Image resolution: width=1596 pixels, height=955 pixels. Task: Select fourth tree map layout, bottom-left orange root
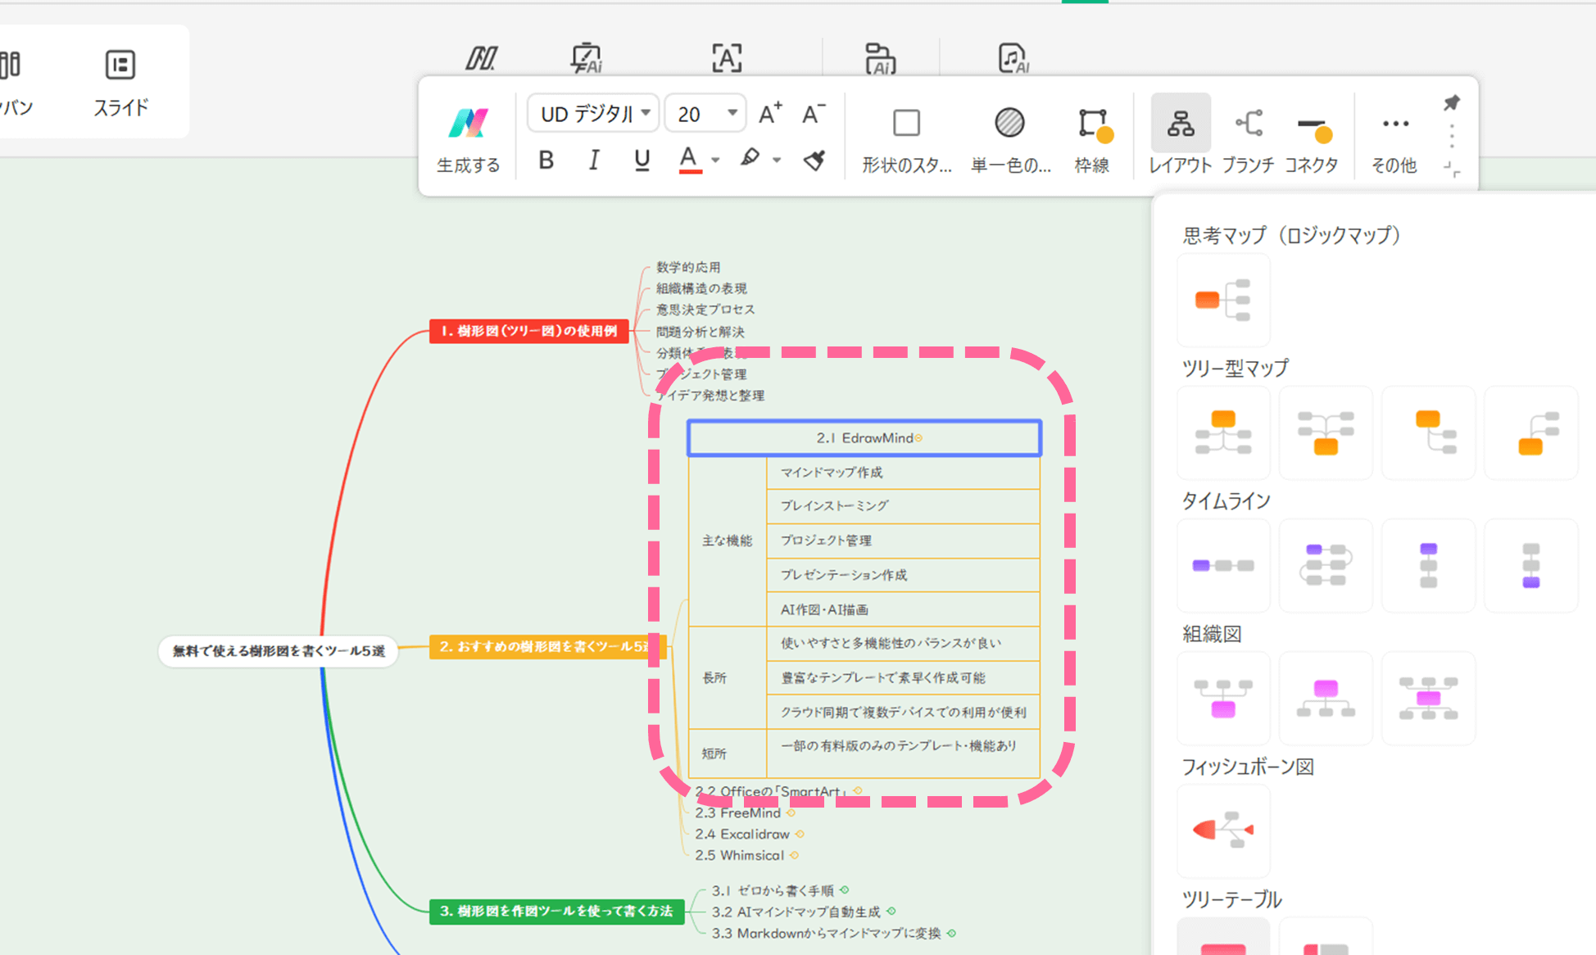point(1530,432)
